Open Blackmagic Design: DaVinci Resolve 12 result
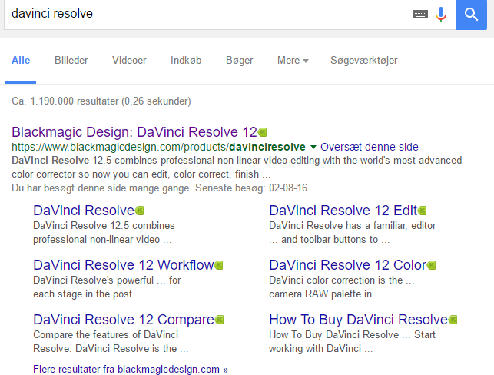494x375 pixels. pos(134,132)
